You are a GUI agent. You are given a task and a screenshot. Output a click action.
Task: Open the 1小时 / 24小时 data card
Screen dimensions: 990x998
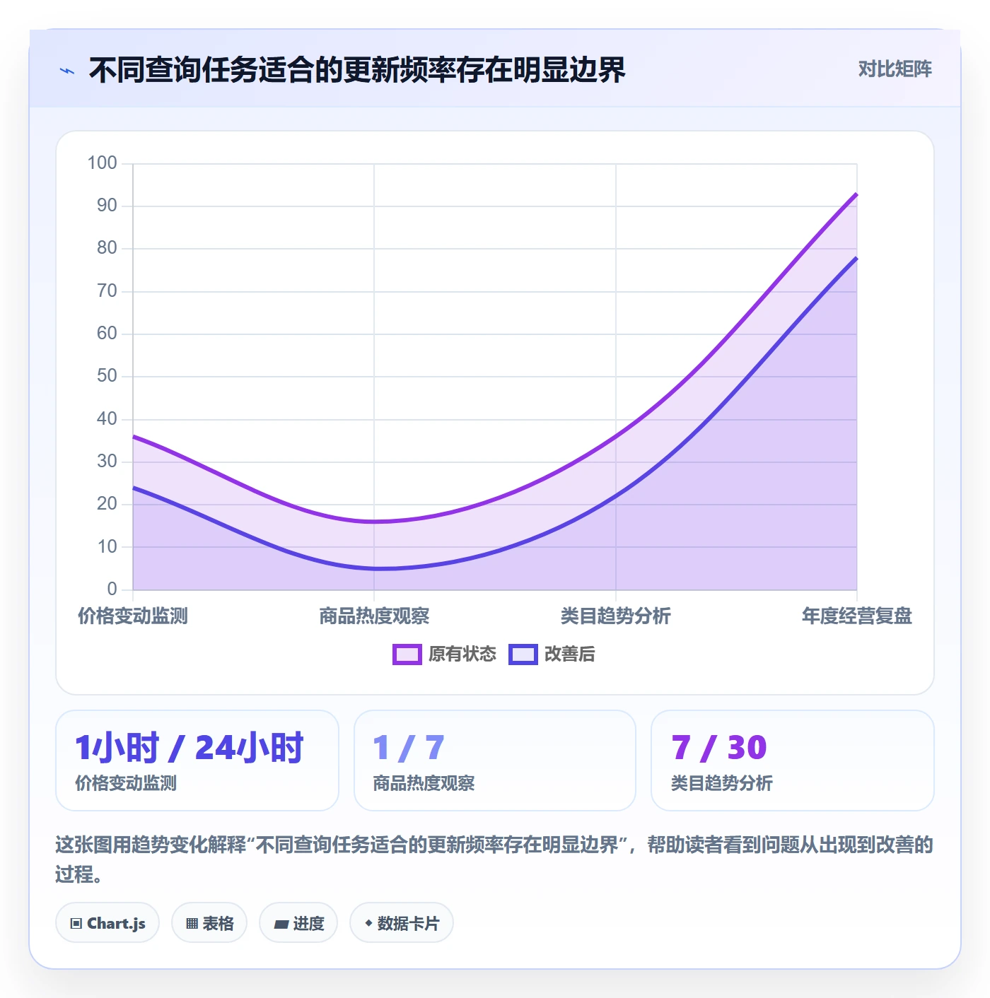(x=197, y=761)
